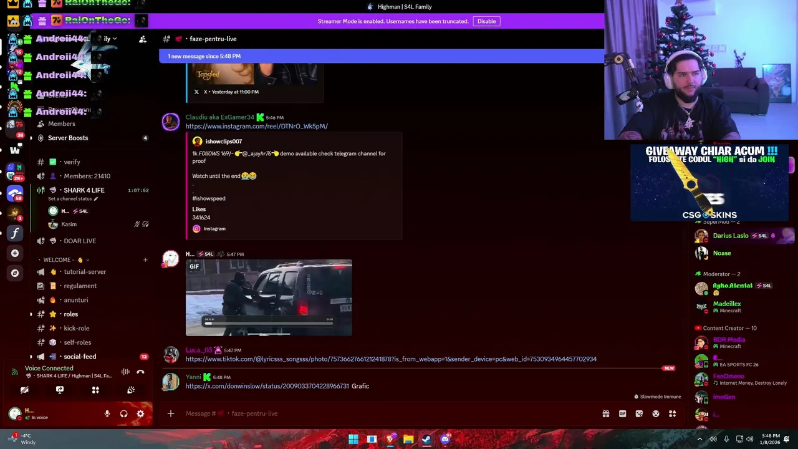Open File Explorer from taskbar
798x449 pixels.
[408, 439]
